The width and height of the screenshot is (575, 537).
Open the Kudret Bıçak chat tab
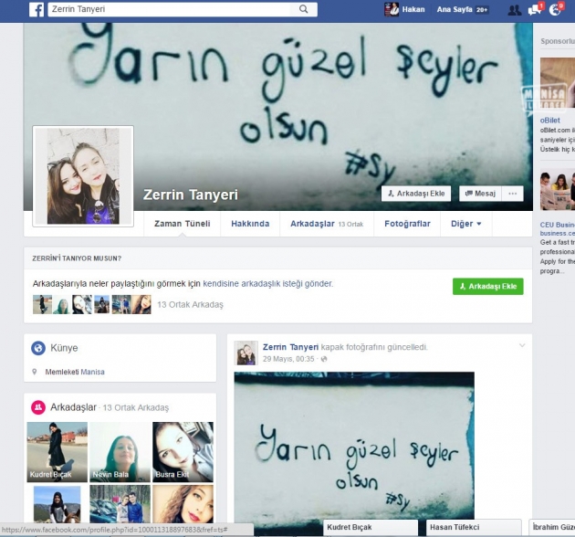click(371, 528)
